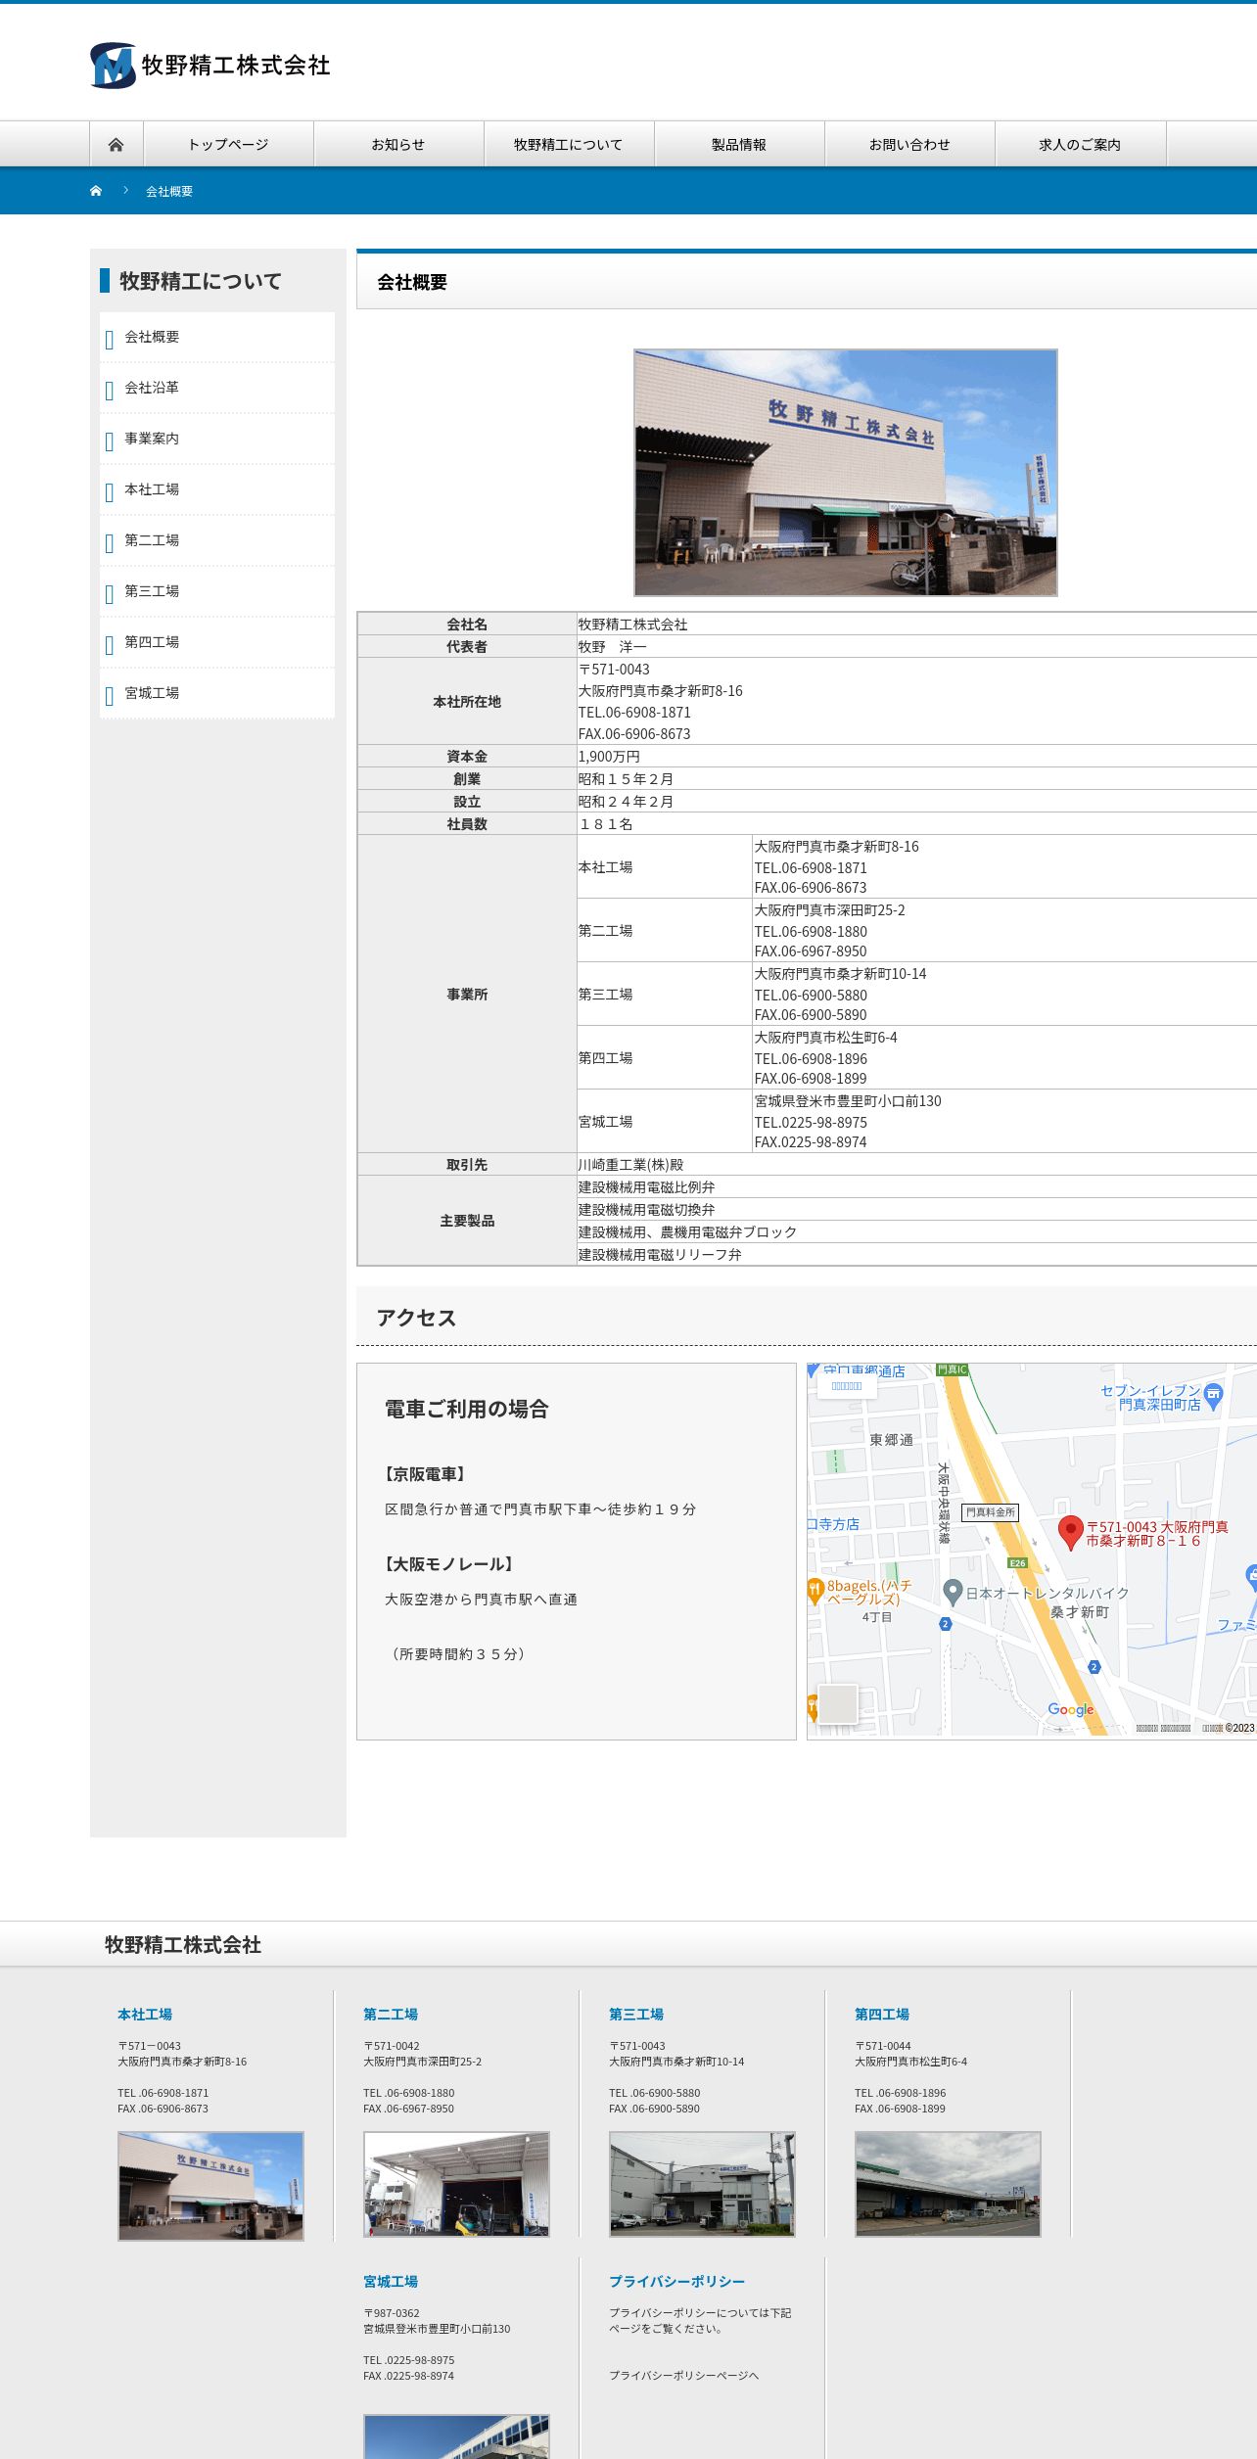Viewport: 1257px width, 2459px height.
Task: Click the home icon in the navigation bar
Action: pos(116,145)
